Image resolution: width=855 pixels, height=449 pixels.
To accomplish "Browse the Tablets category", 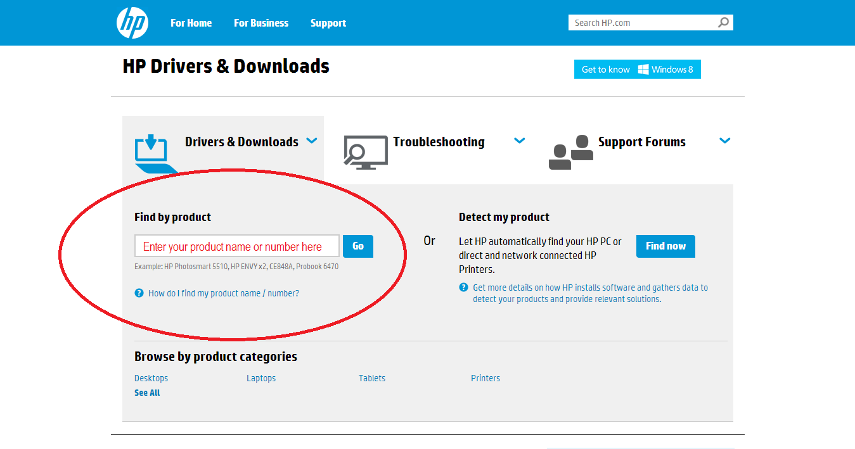I will point(372,378).
